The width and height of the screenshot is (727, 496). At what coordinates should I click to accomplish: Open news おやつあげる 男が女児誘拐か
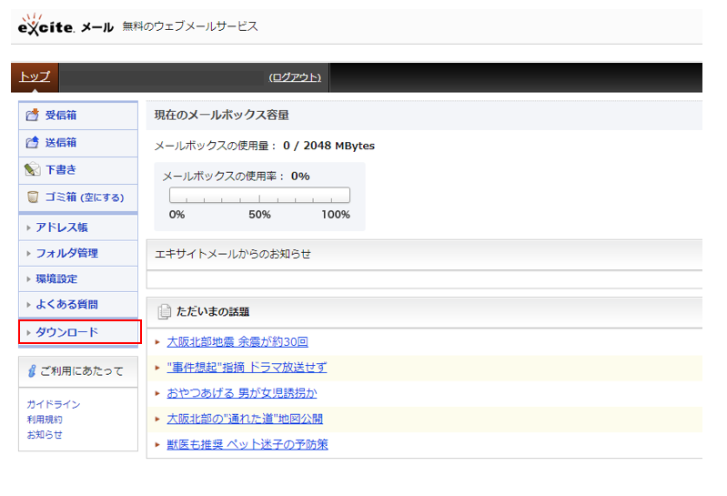tap(242, 393)
